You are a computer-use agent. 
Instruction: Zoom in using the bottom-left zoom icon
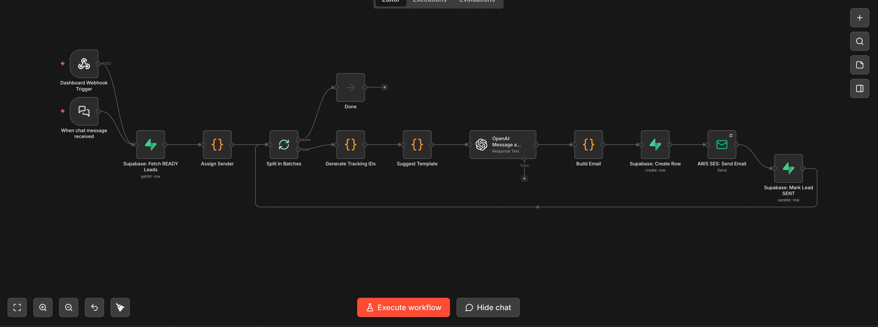point(43,307)
